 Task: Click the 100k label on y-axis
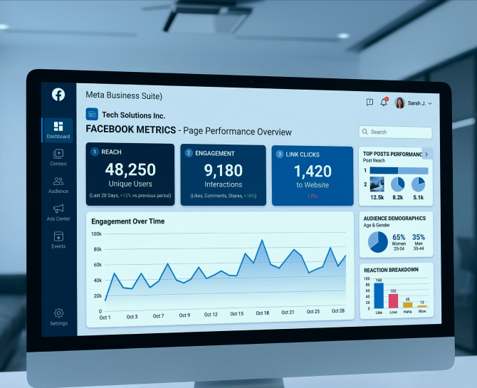coord(96,234)
